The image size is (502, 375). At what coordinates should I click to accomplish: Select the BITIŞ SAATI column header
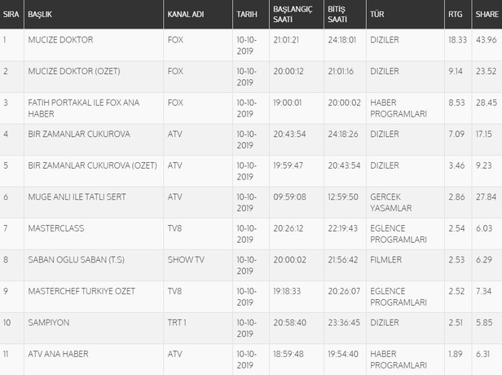tap(336, 15)
